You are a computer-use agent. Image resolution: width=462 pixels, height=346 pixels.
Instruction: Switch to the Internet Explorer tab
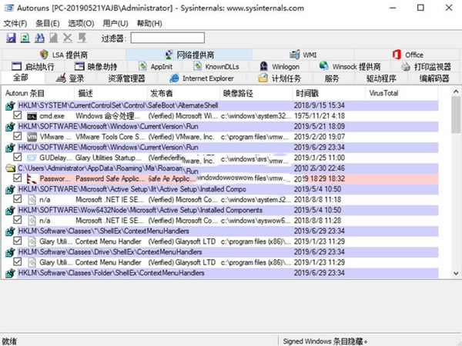click(202, 78)
